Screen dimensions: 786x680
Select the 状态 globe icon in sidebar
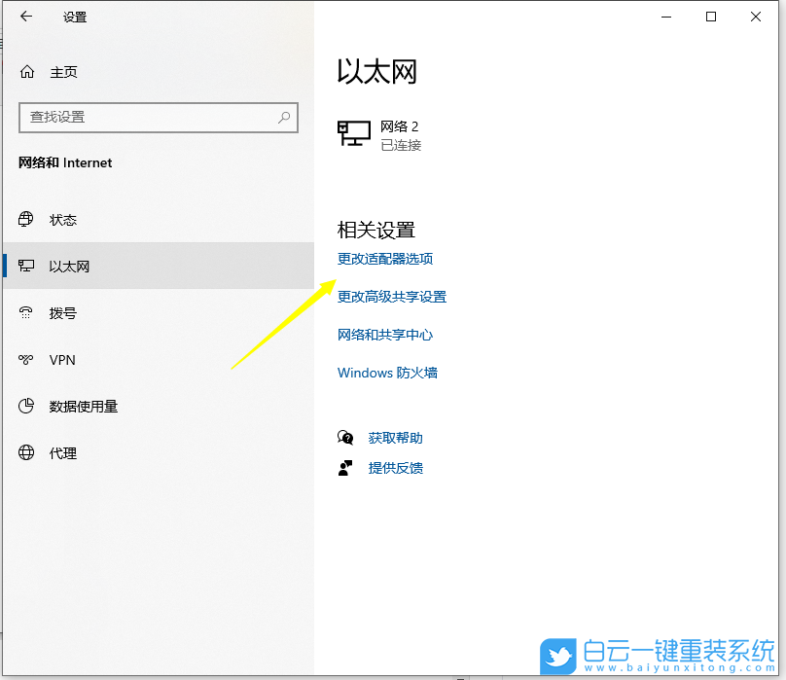tap(26, 220)
